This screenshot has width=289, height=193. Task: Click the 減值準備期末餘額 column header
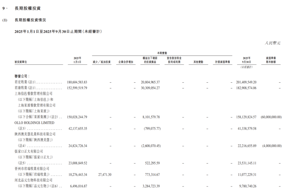click(271, 60)
